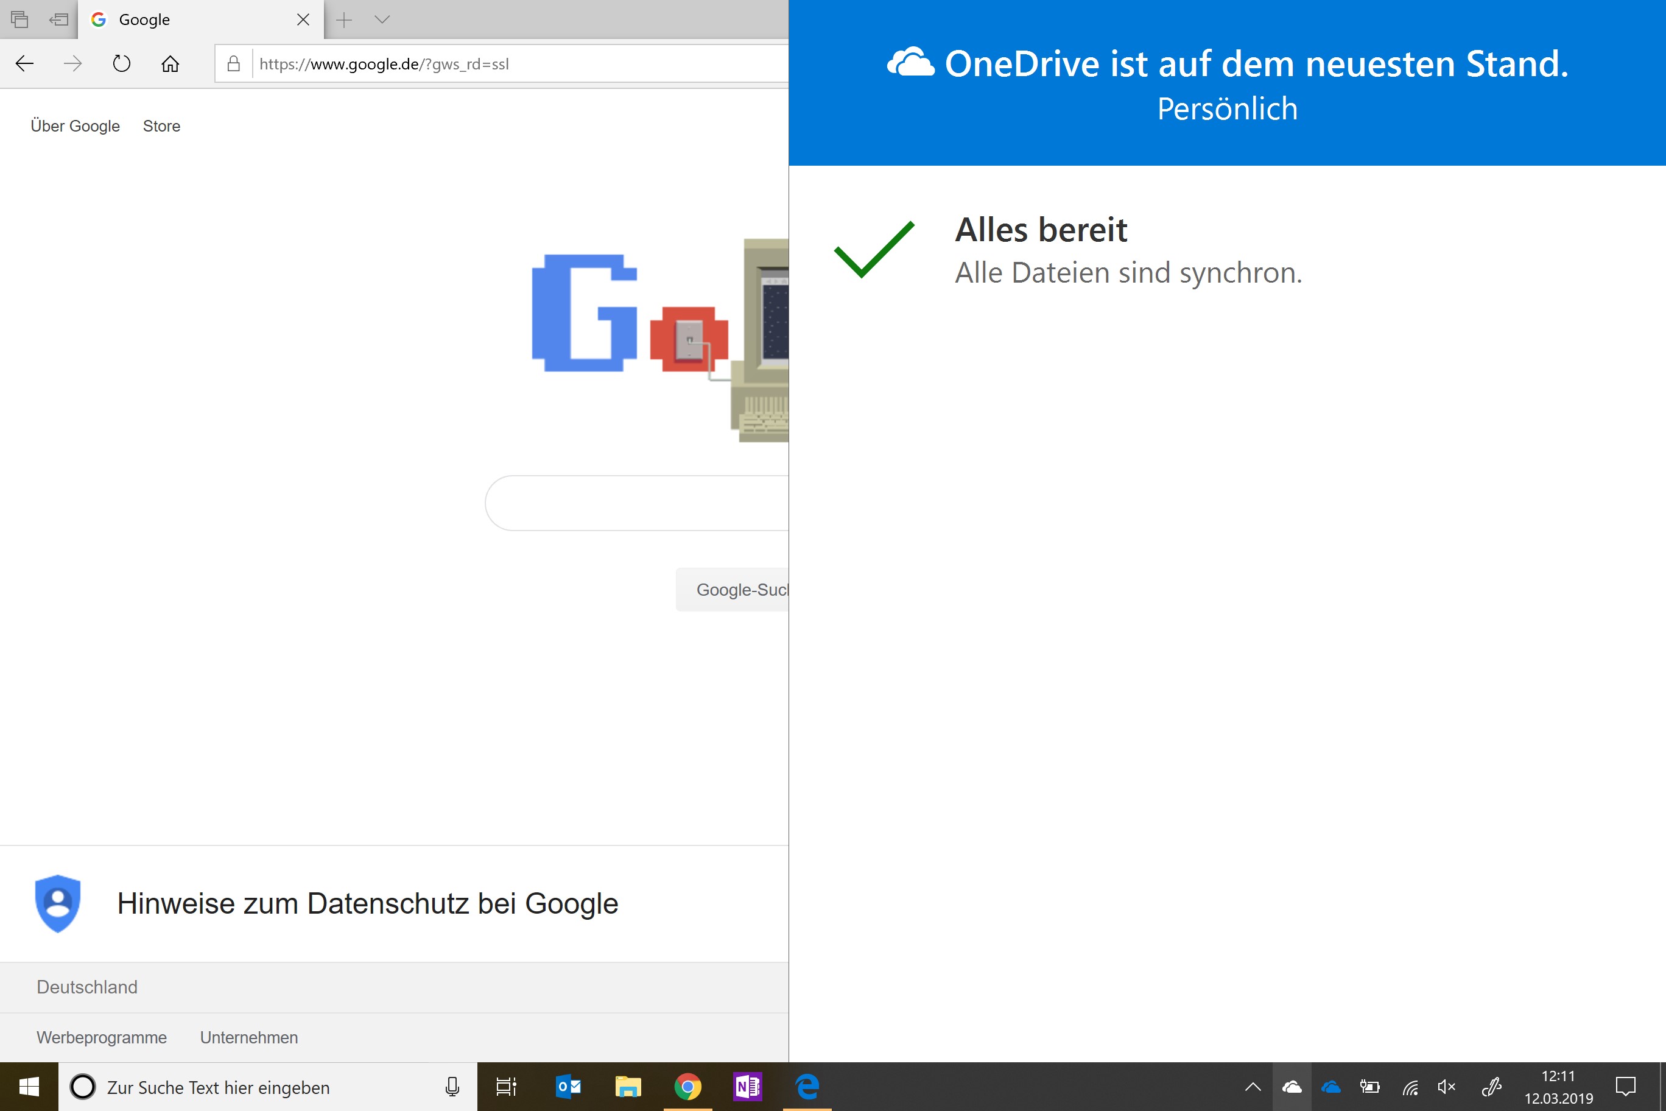The width and height of the screenshot is (1666, 1111).
Task: Expand hidden system tray icons
Action: click(x=1253, y=1087)
